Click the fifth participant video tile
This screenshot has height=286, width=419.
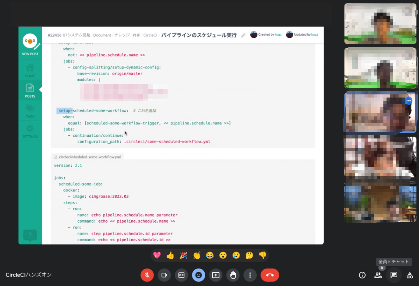click(380, 201)
